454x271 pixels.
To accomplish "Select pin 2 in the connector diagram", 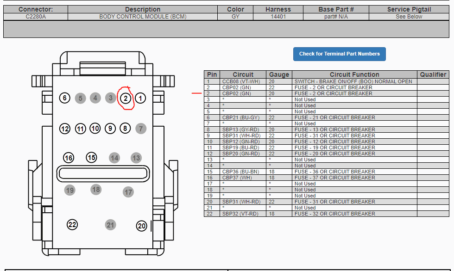I will pyautogui.click(x=126, y=99).
